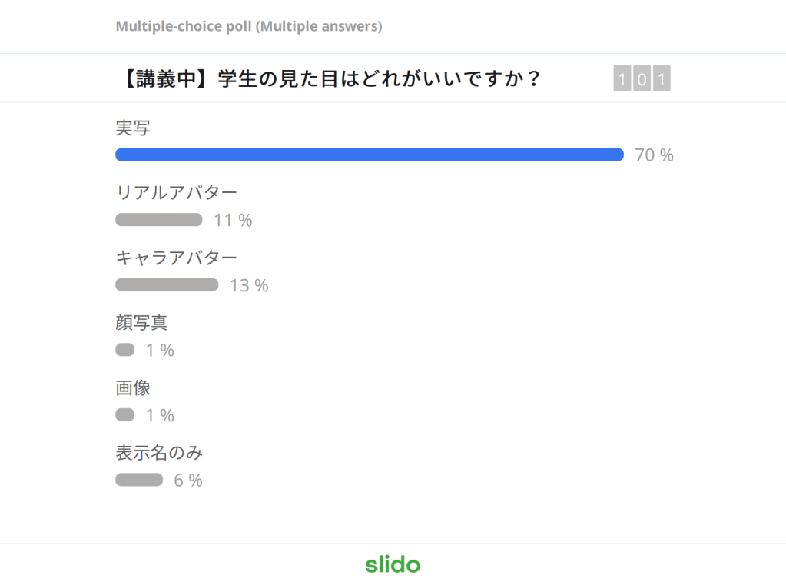Click the キャラアバター gray result bar
The image size is (786, 582).
click(167, 285)
